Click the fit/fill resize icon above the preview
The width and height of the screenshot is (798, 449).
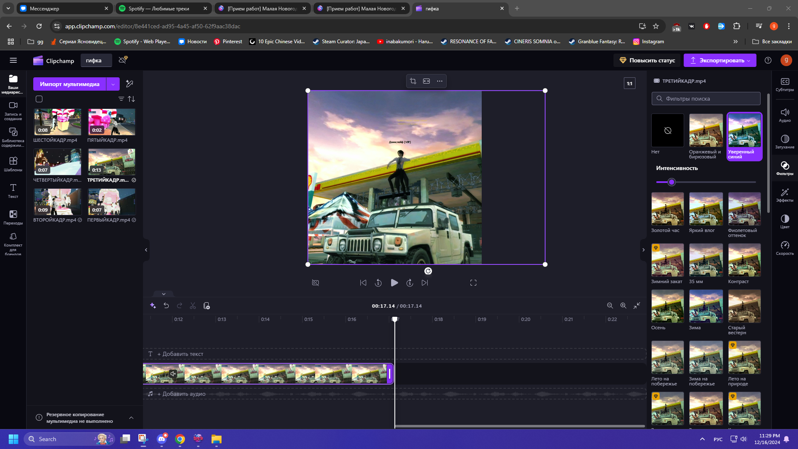point(426,81)
